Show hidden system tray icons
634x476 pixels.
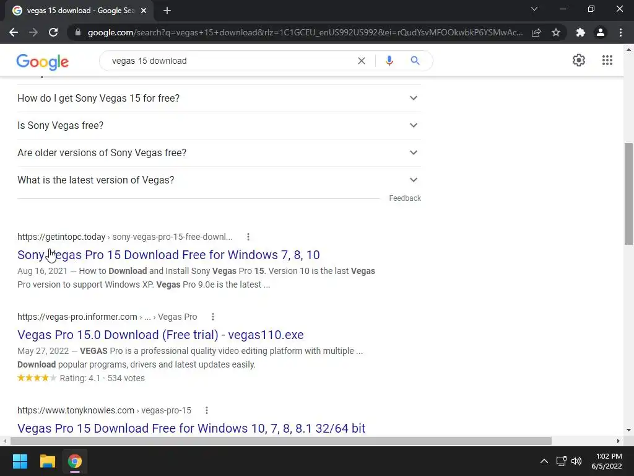tap(544, 461)
